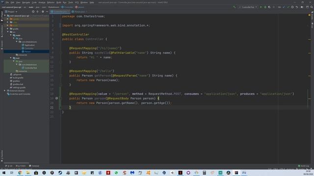Image resolution: width=314 pixels, height=176 pixels.
Task: Open the Event Log button
Action: pos(304,166)
